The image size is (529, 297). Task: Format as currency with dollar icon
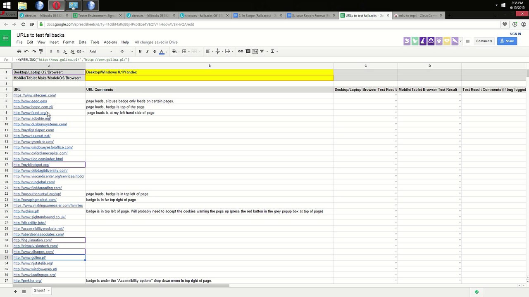(51, 52)
